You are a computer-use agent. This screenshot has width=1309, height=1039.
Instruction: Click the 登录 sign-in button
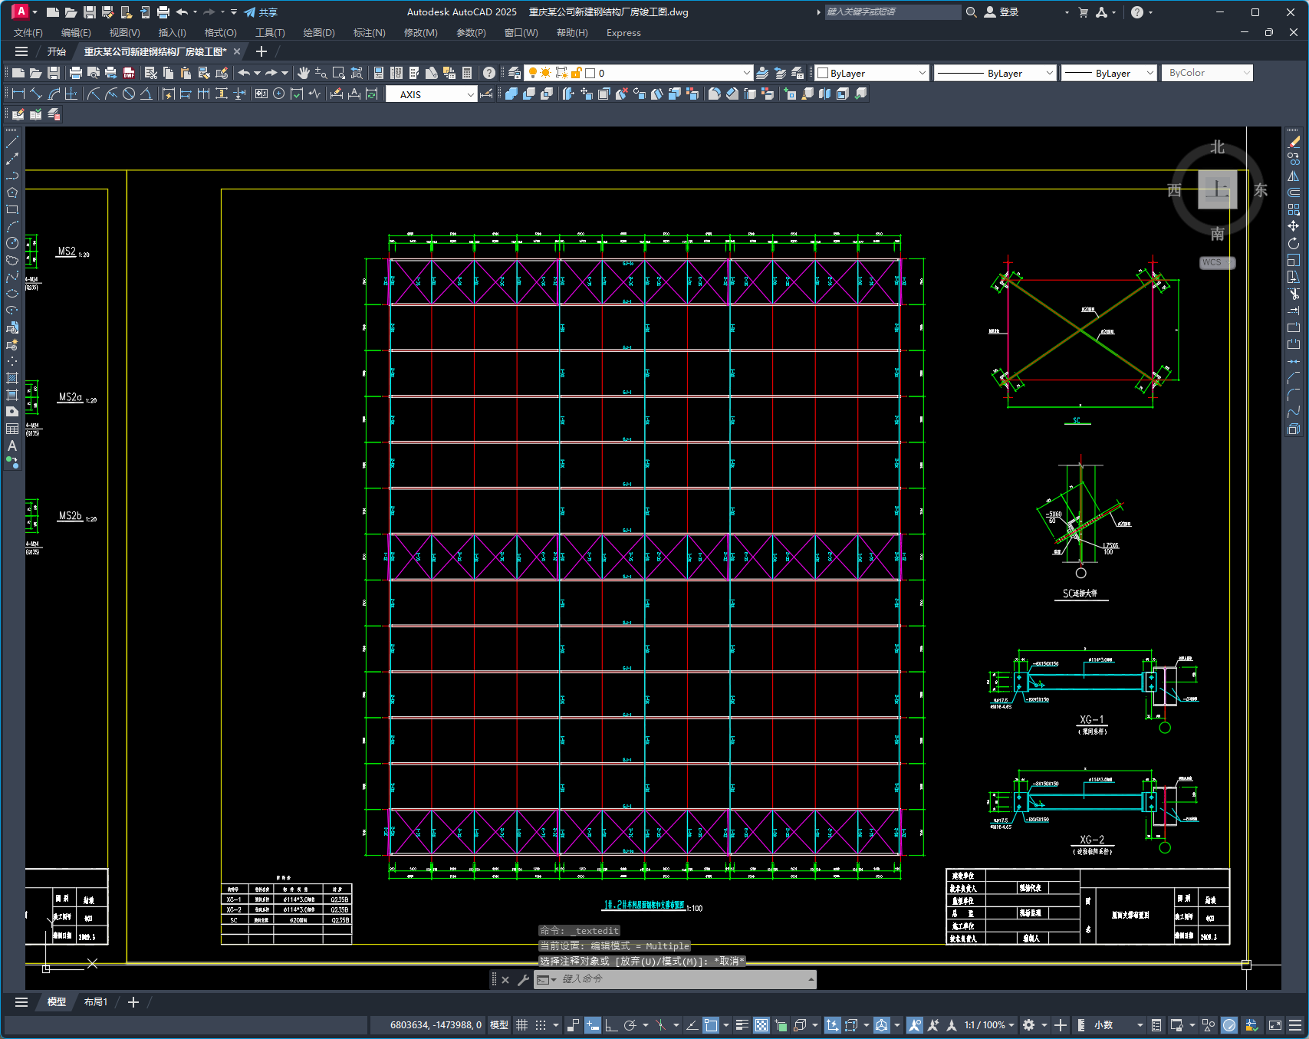(1001, 12)
